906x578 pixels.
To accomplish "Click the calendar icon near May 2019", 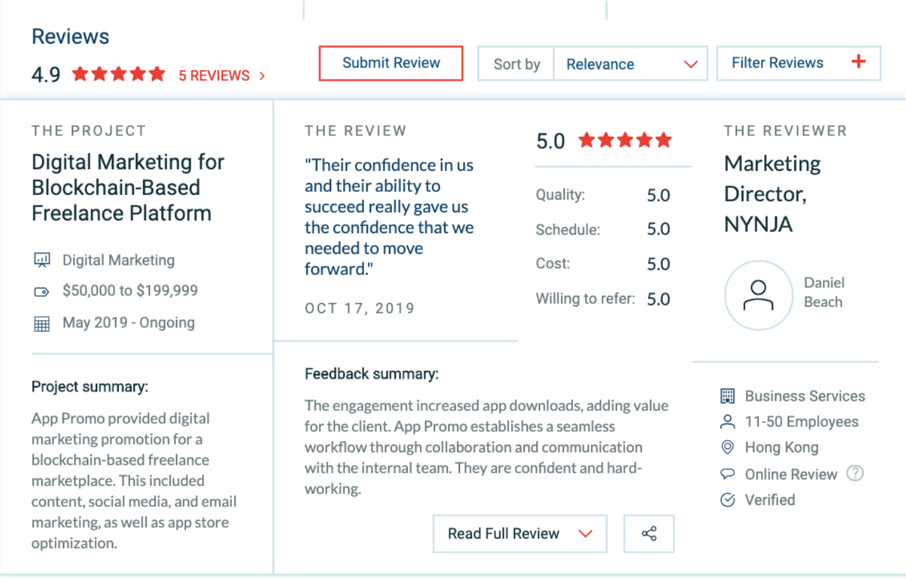I will click(x=41, y=324).
